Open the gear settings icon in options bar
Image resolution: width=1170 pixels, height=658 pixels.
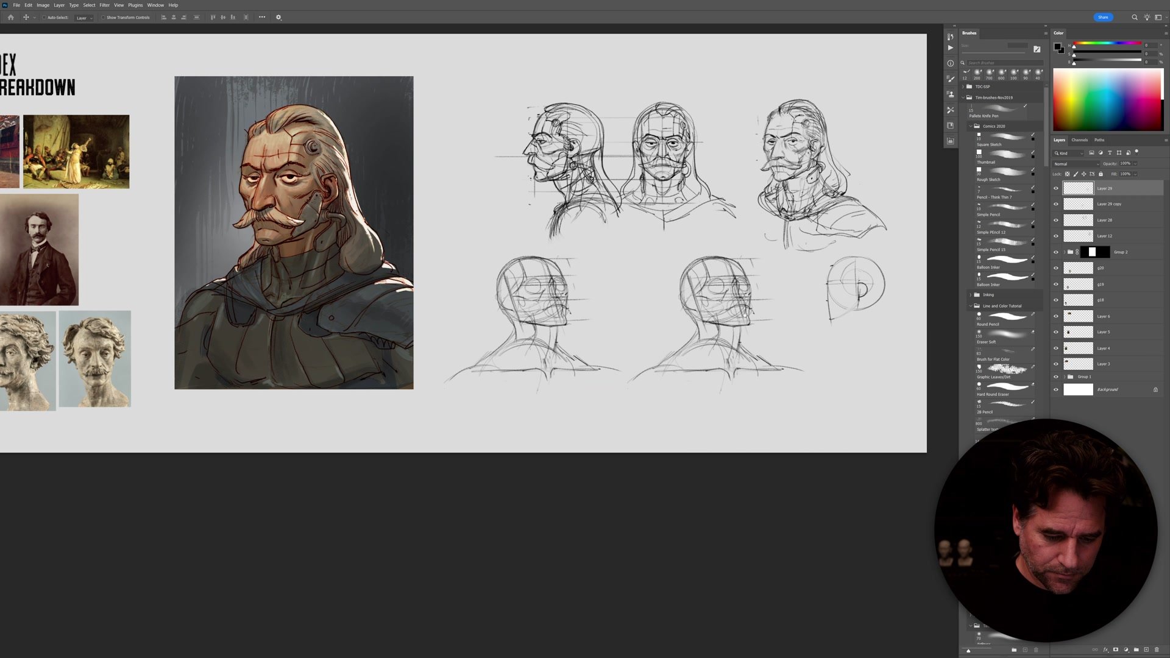(278, 17)
